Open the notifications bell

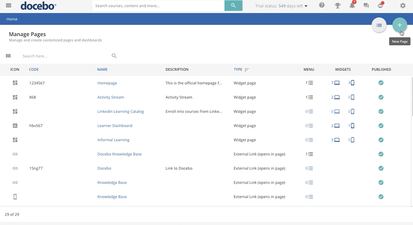click(x=352, y=5)
